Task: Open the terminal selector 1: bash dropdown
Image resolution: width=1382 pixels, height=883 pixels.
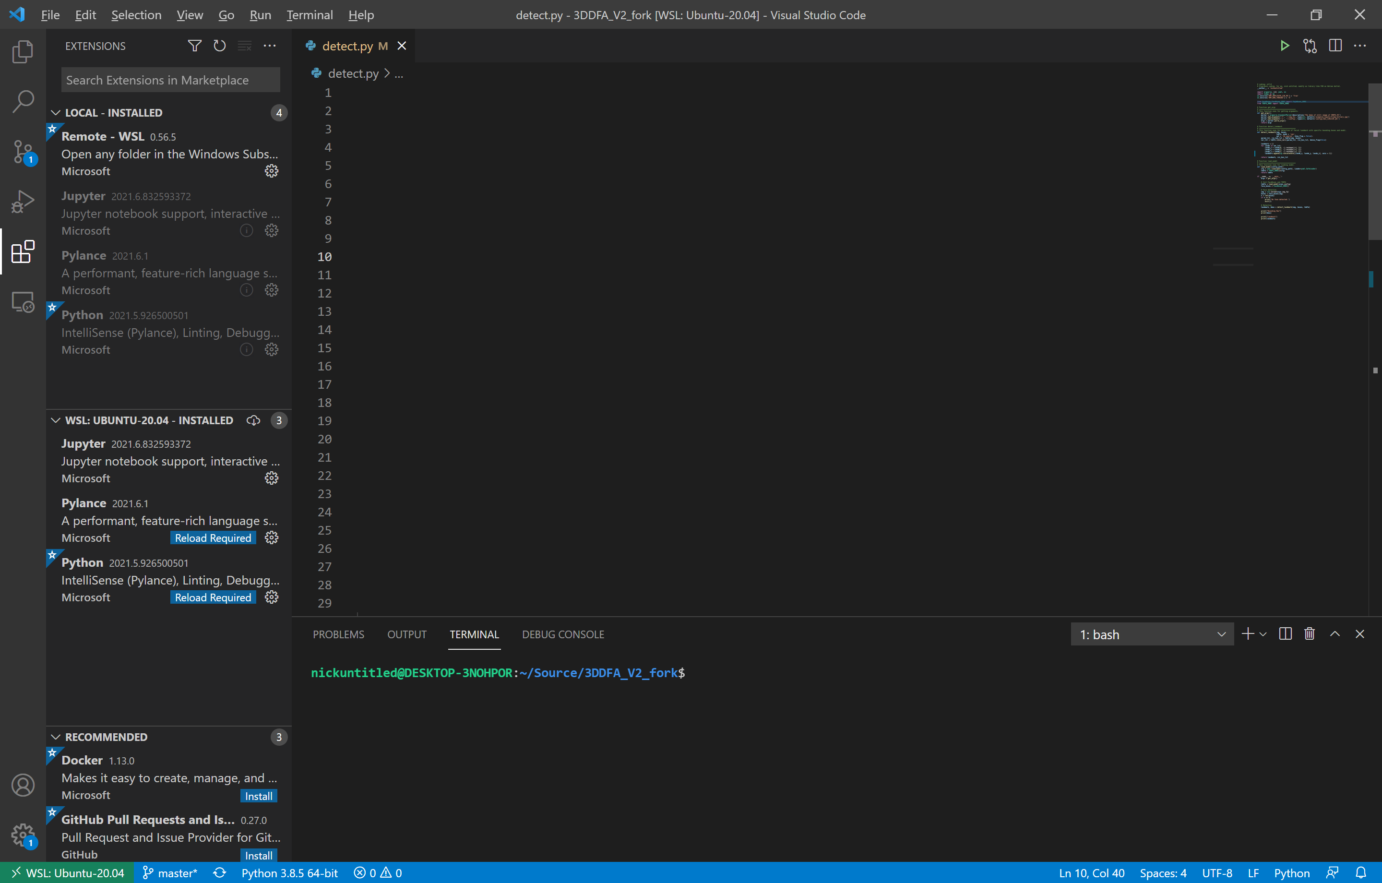Action: pyautogui.click(x=1152, y=634)
